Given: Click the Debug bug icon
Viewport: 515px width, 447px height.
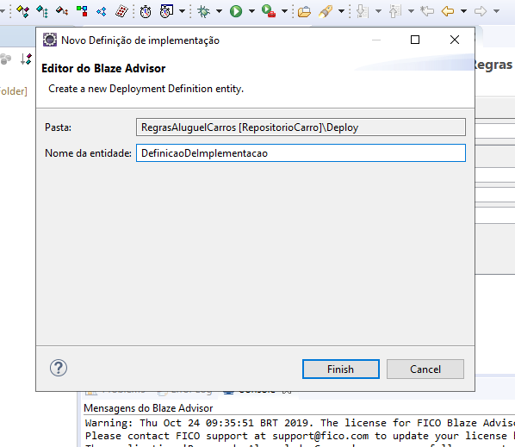Looking at the screenshot, I should 203,11.
